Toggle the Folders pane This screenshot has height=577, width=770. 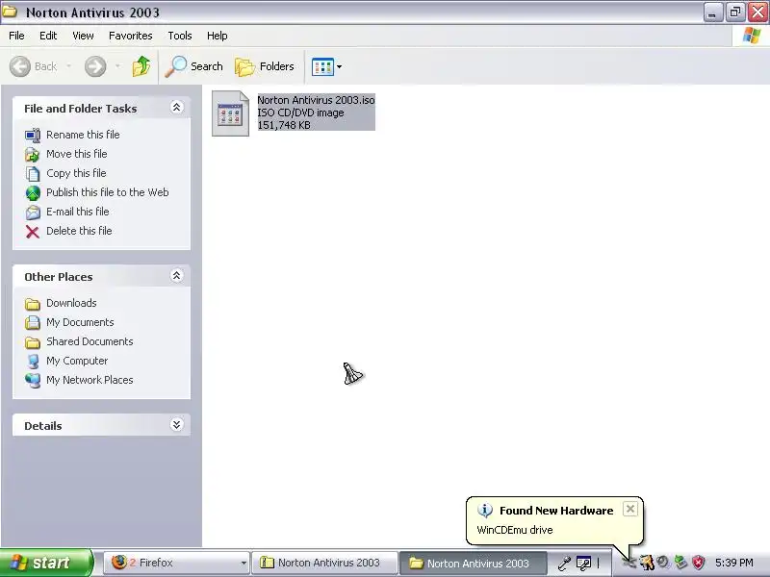click(x=265, y=66)
